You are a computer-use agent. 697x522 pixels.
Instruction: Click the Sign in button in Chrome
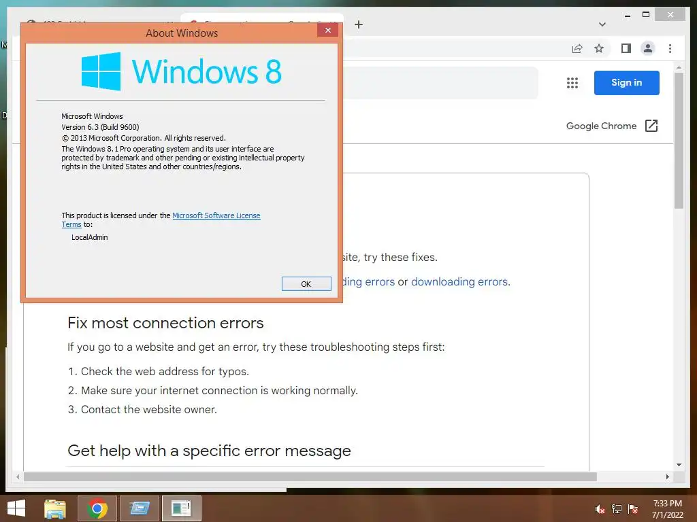coord(626,82)
